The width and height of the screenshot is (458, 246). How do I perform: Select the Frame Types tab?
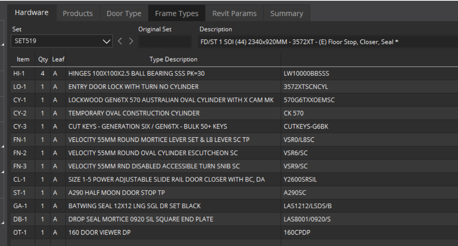(176, 13)
